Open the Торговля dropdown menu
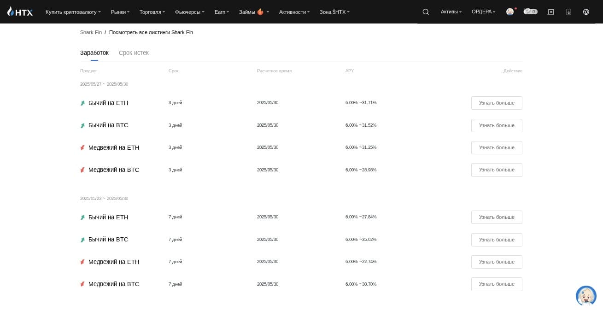The height and width of the screenshot is (311, 603). click(152, 12)
